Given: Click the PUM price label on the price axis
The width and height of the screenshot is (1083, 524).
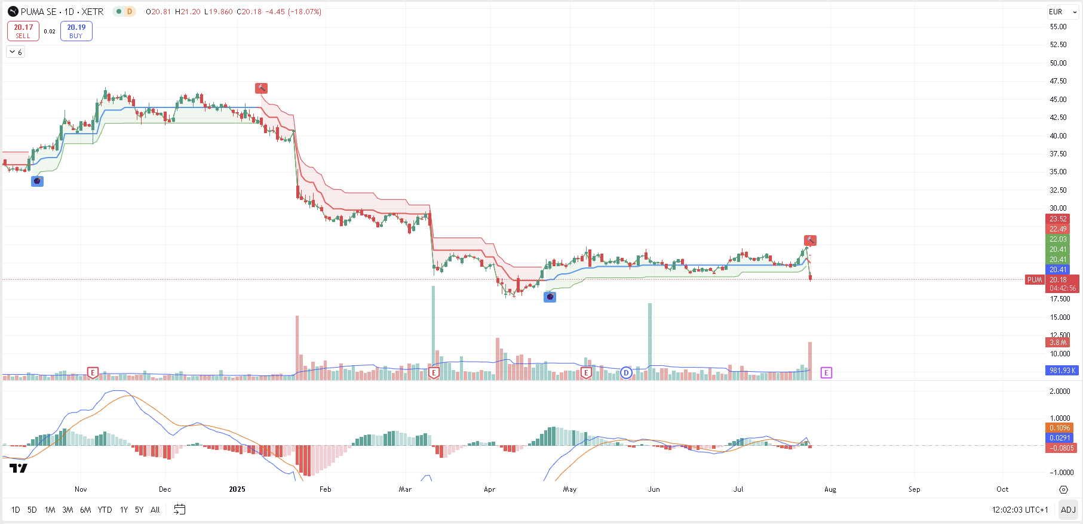Looking at the screenshot, I should coord(1035,280).
